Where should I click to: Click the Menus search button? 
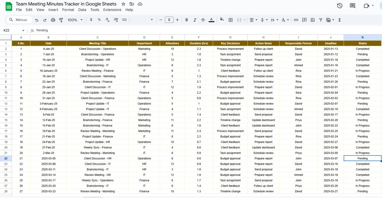coord(18,20)
